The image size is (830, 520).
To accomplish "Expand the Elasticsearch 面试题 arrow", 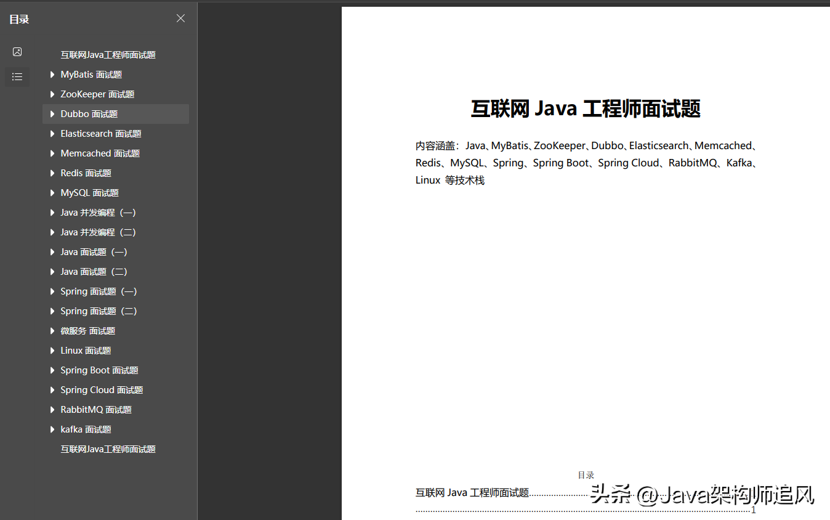I will click(x=52, y=134).
